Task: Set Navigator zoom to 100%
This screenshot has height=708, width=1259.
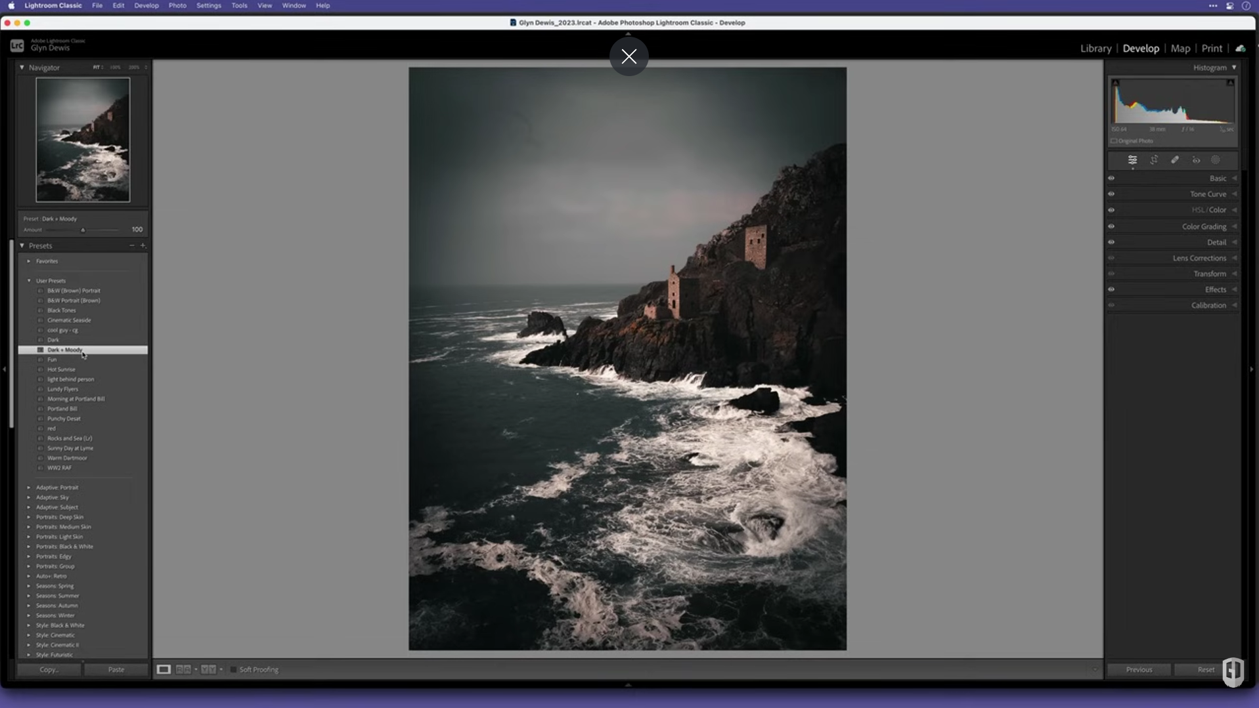Action: coord(116,68)
